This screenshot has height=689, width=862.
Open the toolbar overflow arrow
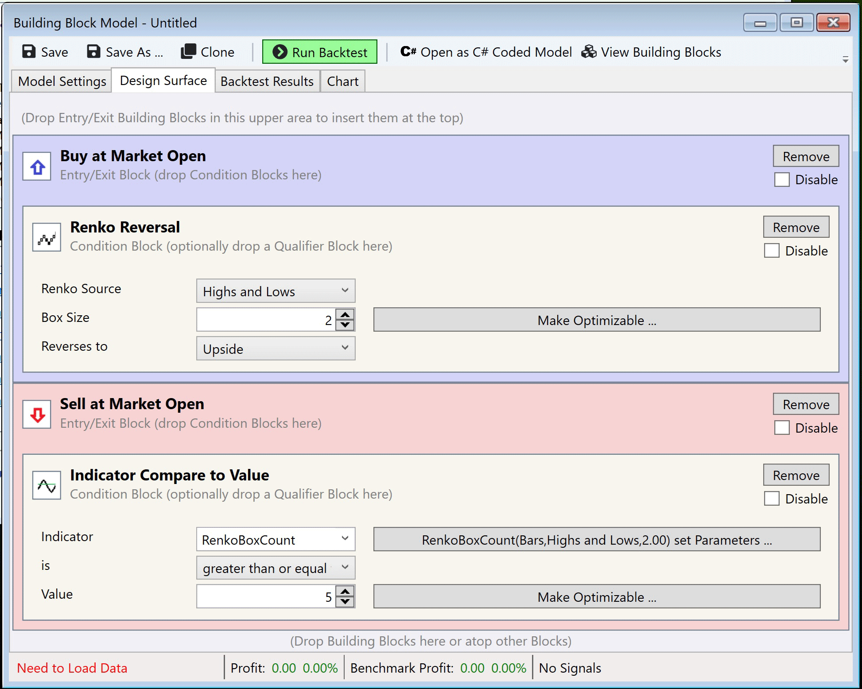845,59
